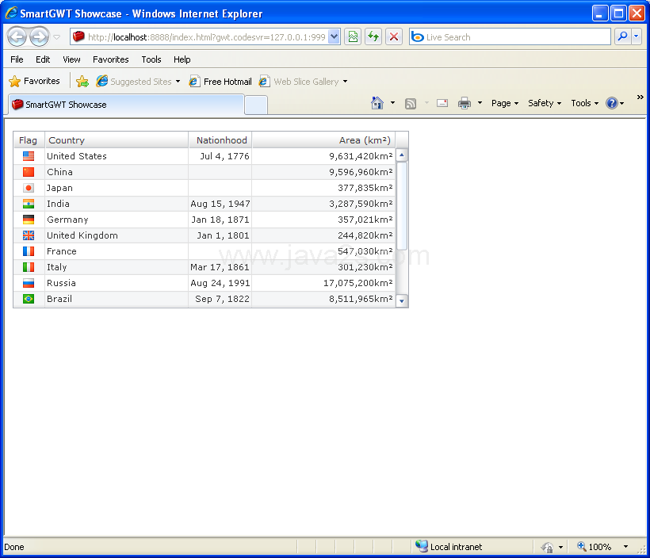Open the Page command menu

(504, 103)
